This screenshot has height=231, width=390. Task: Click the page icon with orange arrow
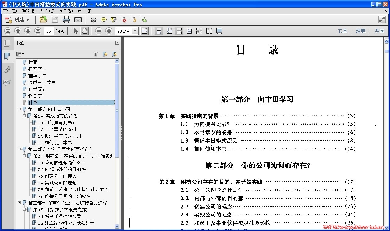[133, 20]
